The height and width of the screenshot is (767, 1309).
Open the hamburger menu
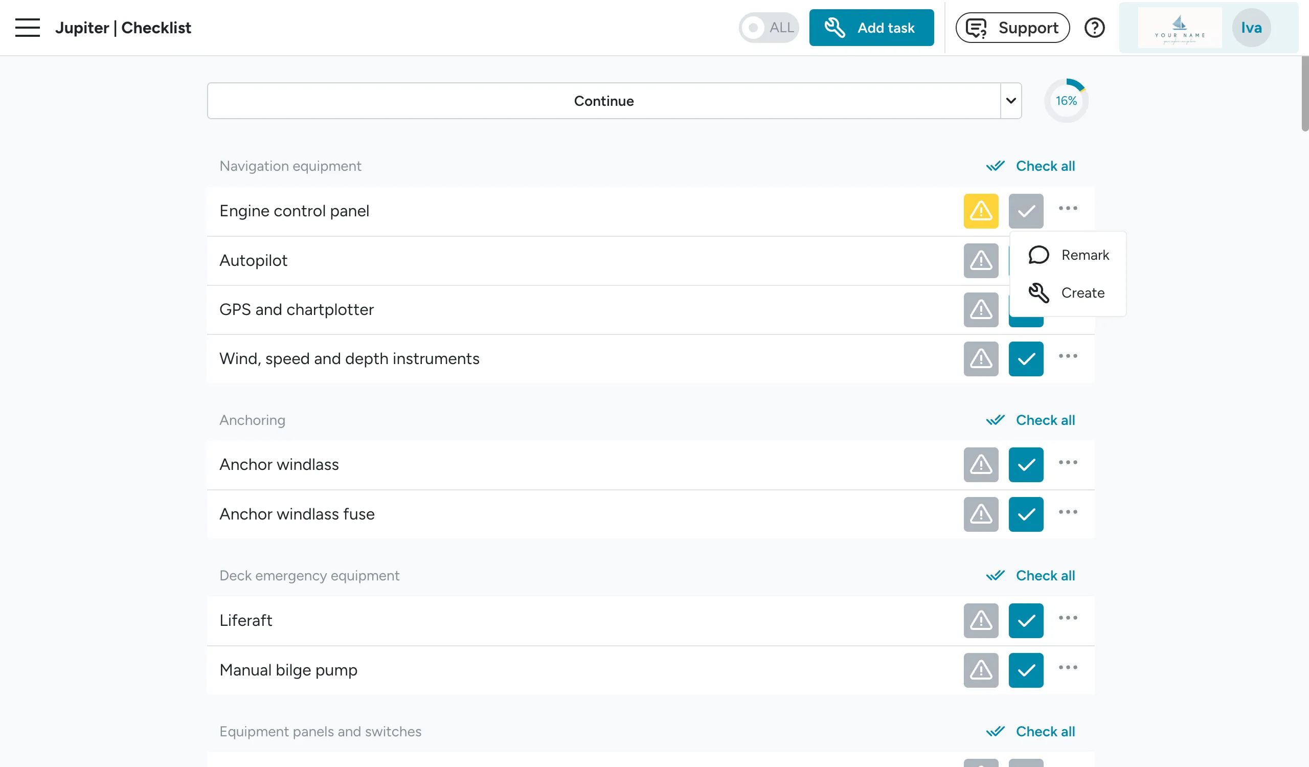coord(27,28)
